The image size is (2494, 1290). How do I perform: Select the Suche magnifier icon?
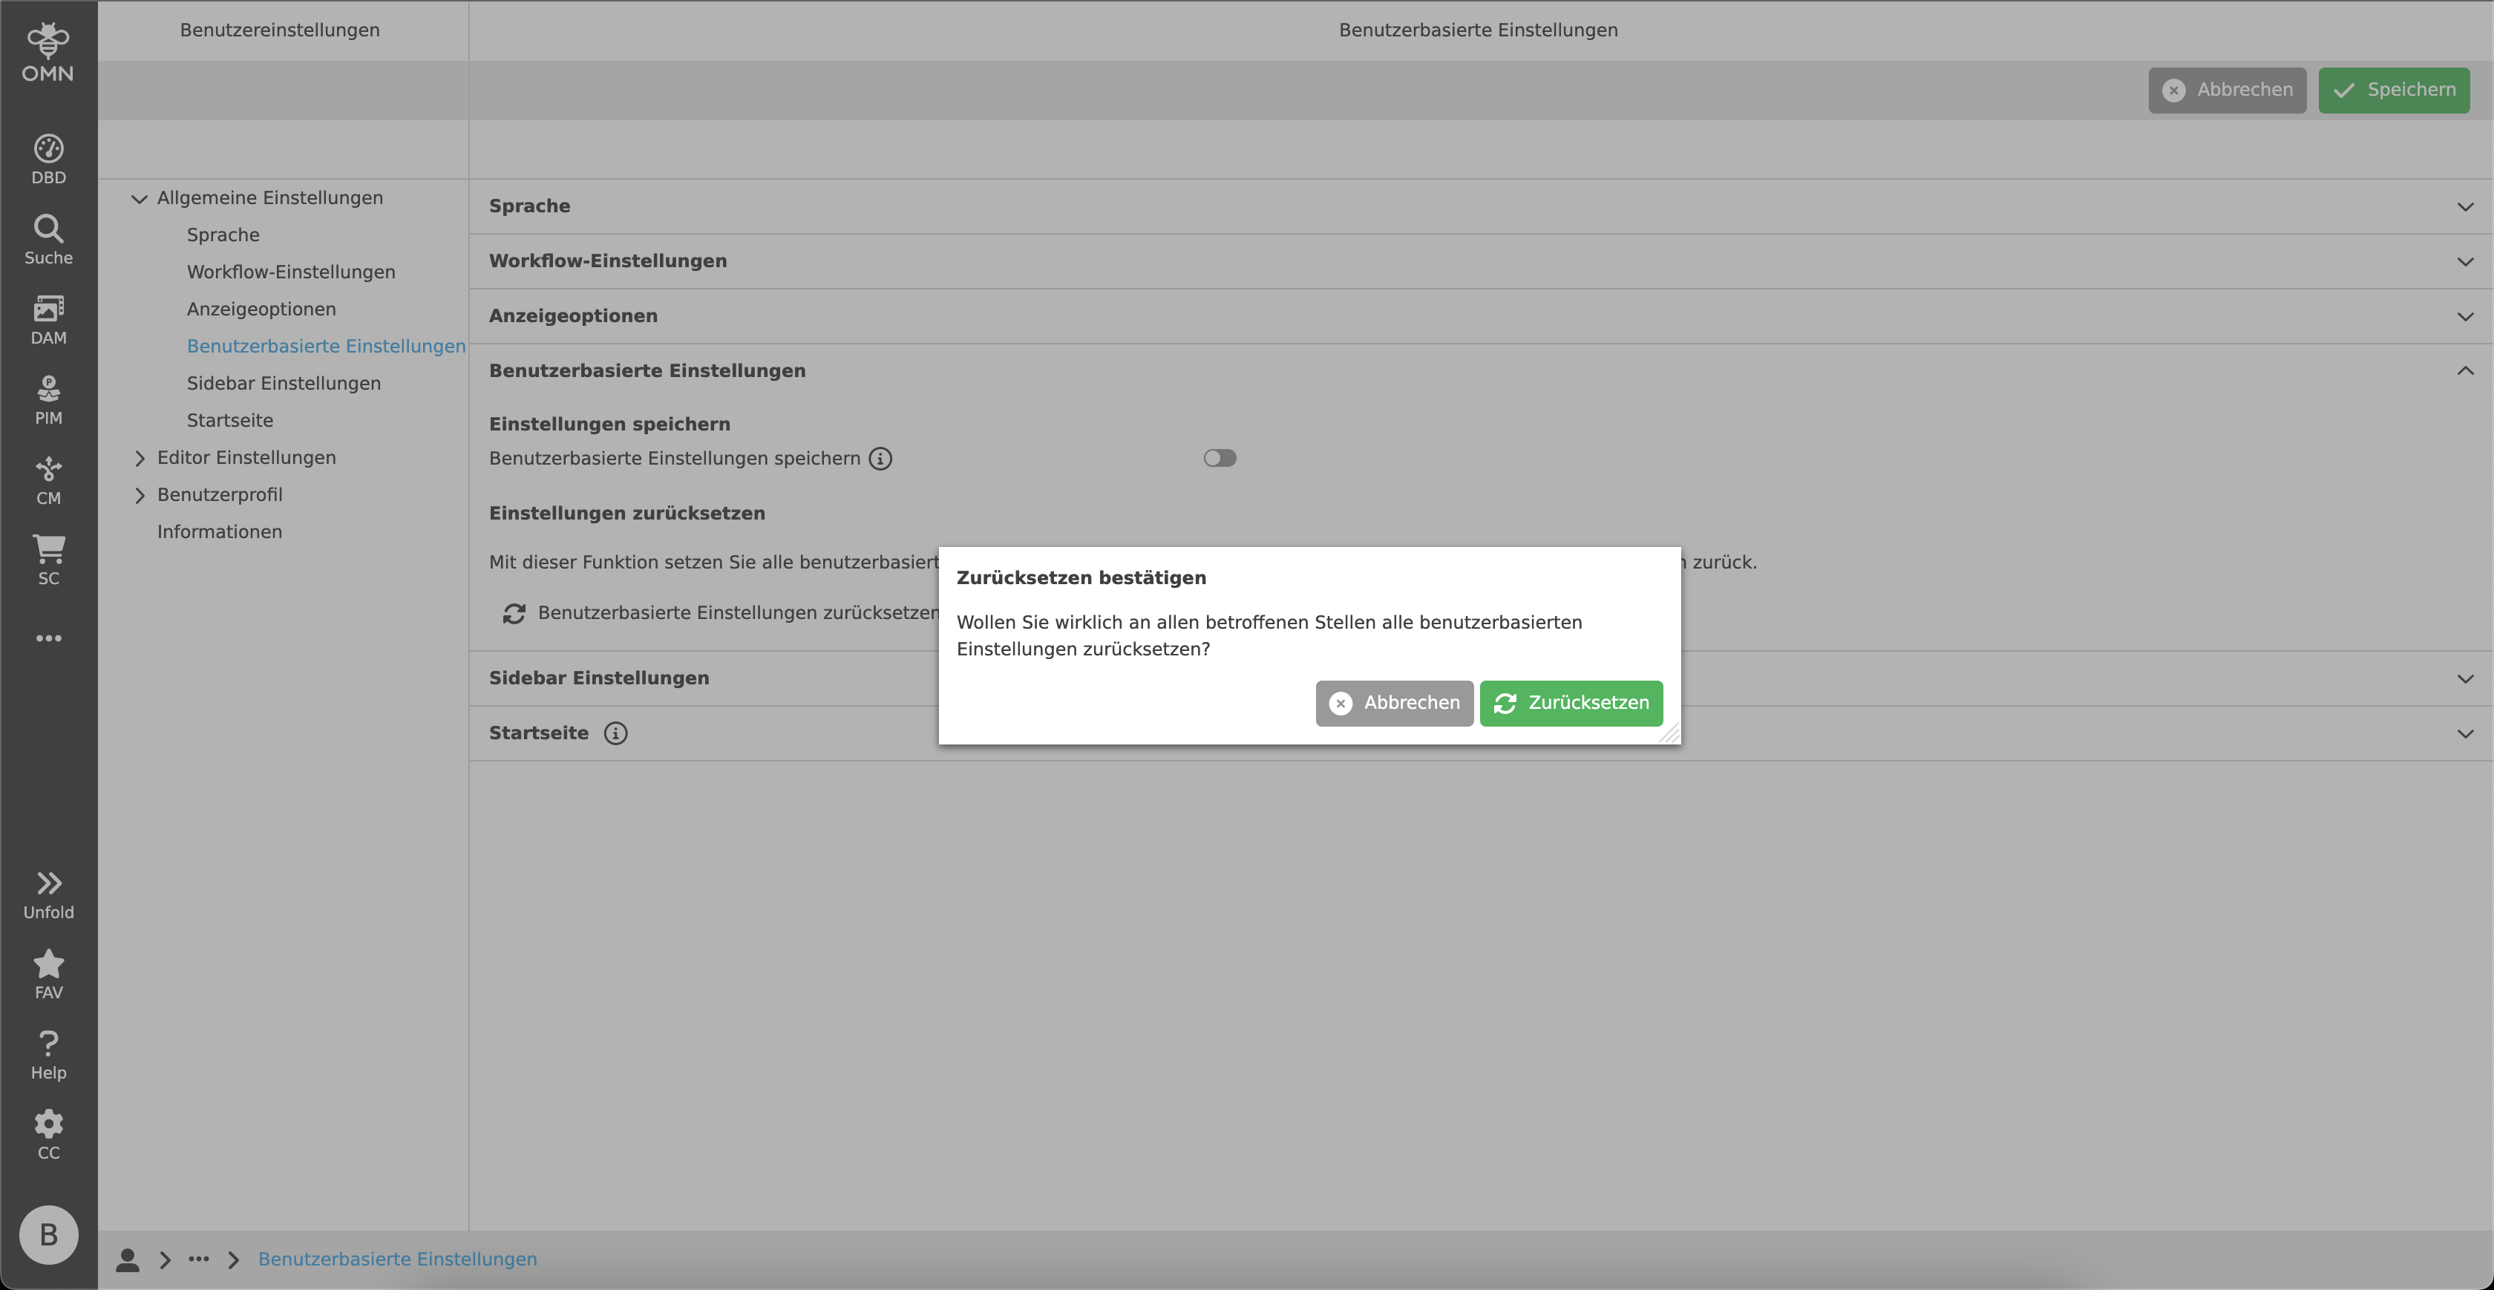click(48, 229)
